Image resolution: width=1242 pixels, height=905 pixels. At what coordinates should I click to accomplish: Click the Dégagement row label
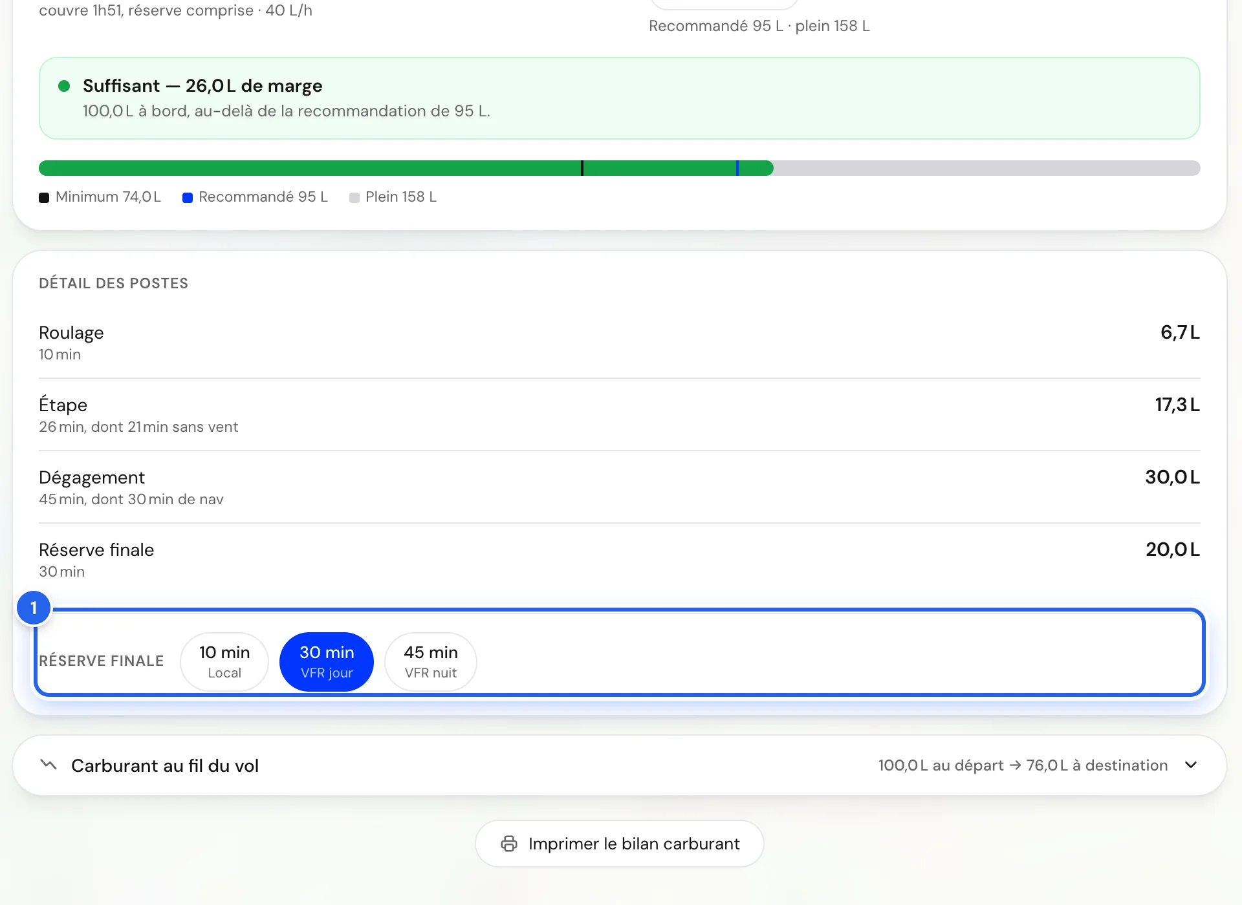click(x=92, y=478)
